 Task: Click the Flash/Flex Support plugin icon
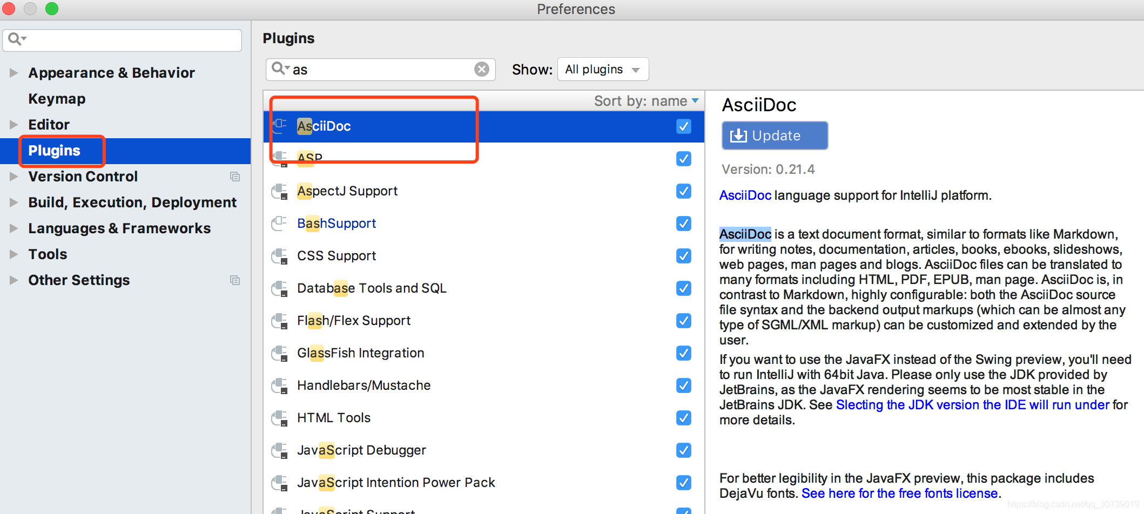pyautogui.click(x=279, y=321)
